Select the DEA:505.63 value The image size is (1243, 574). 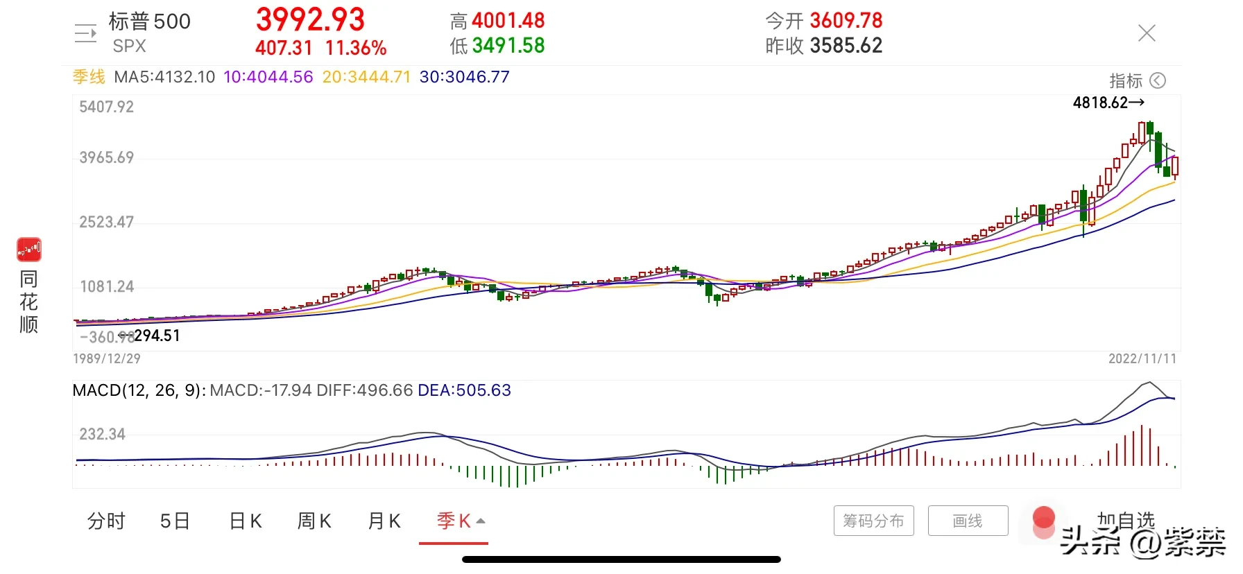(464, 390)
